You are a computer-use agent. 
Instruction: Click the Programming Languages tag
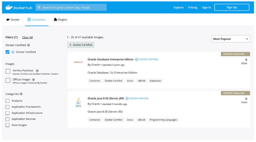[x=163, y=120]
